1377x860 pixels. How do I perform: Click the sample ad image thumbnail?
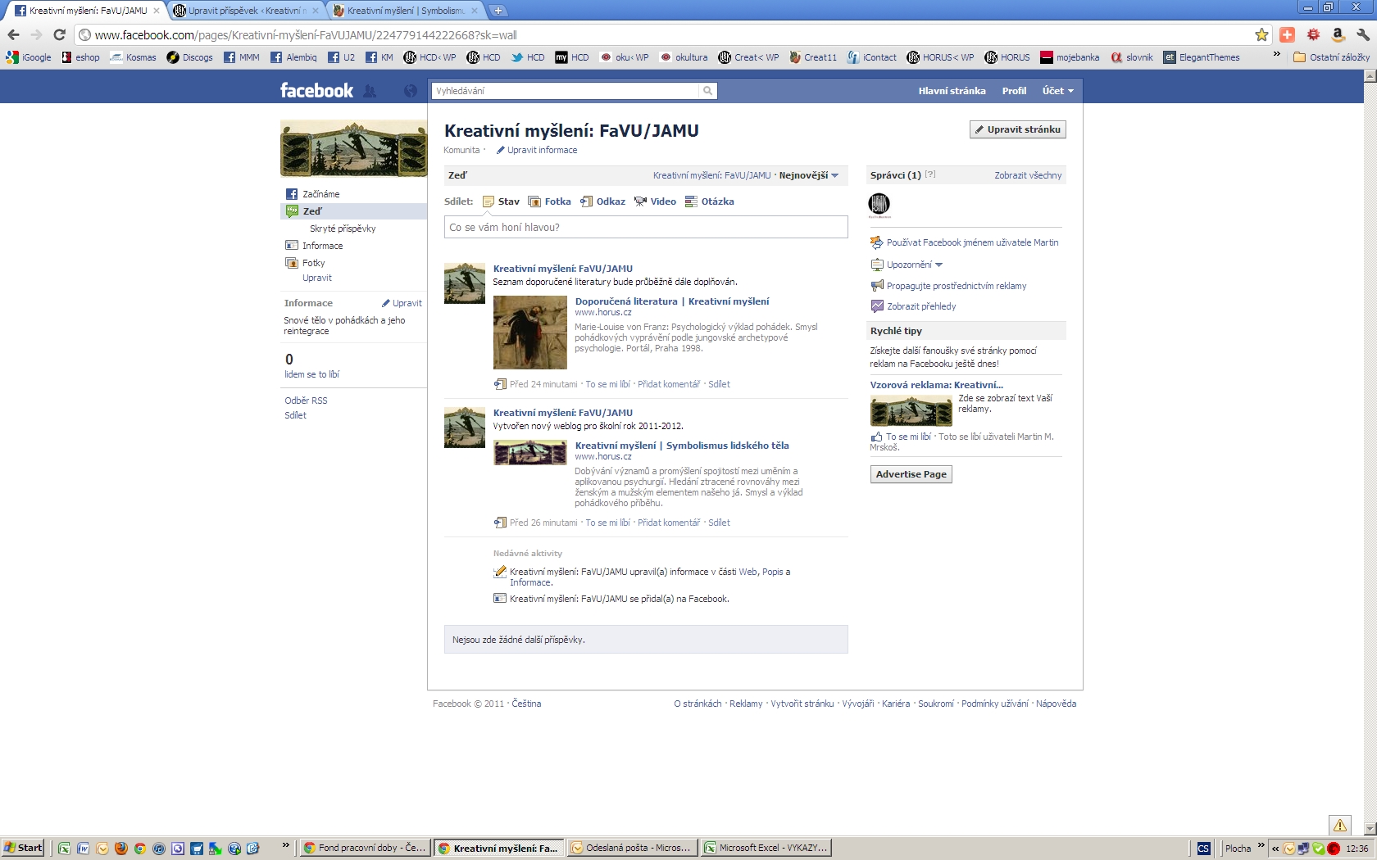[911, 410]
